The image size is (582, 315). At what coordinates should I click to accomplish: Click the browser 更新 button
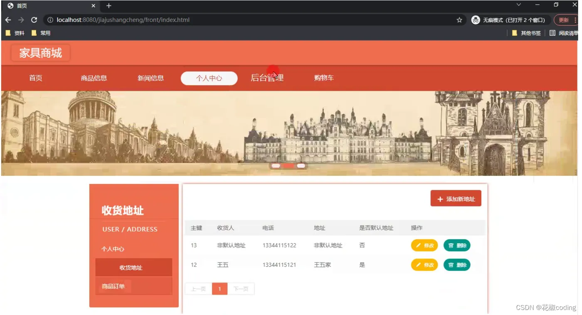[x=565, y=20]
